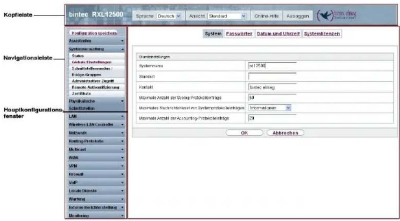Click Syslog-Protokolleinträge count field

pyautogui.click(x=272, y=98)
